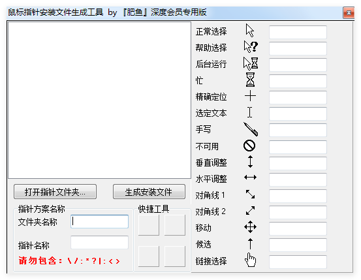The width and height of the screenshot is (361, 280).
Task: Click the 移动 file path field
Action: click(x=298, y=228)
